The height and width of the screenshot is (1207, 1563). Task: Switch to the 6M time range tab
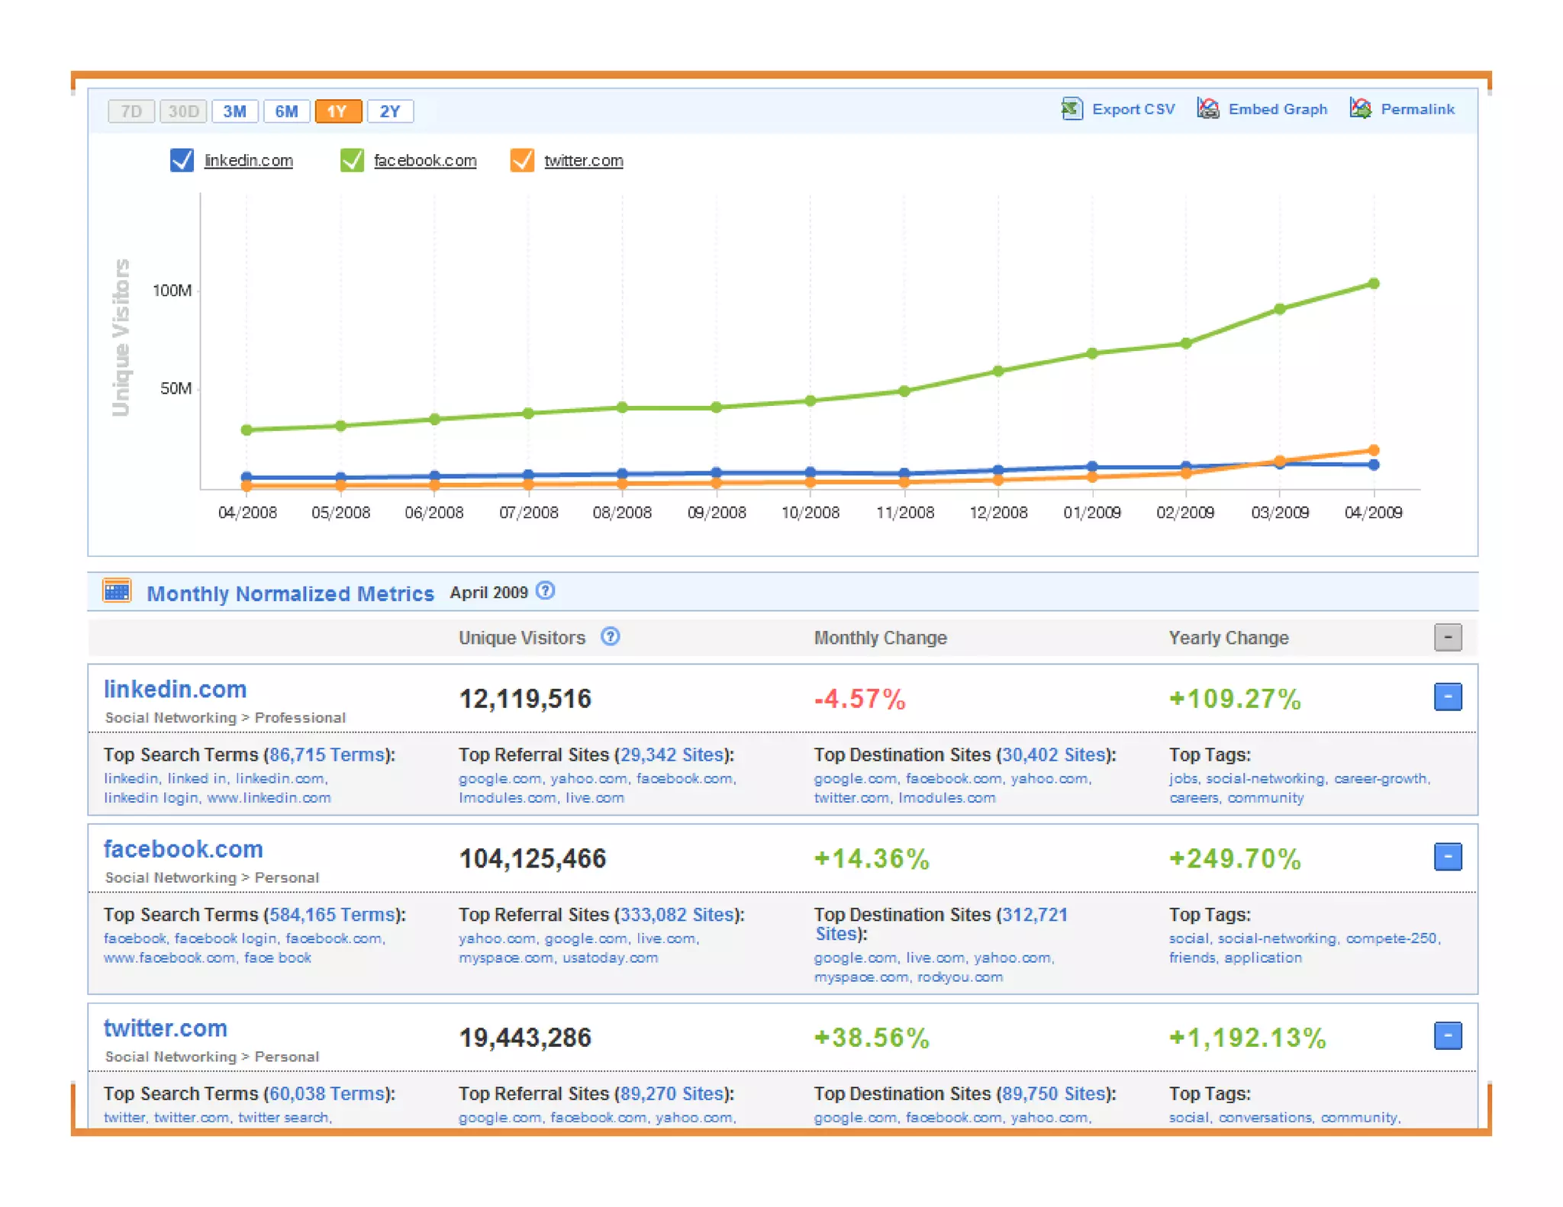click(286, 111)
